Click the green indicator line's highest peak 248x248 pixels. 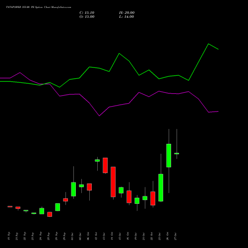pyautogui.click(x=208, y=44)
